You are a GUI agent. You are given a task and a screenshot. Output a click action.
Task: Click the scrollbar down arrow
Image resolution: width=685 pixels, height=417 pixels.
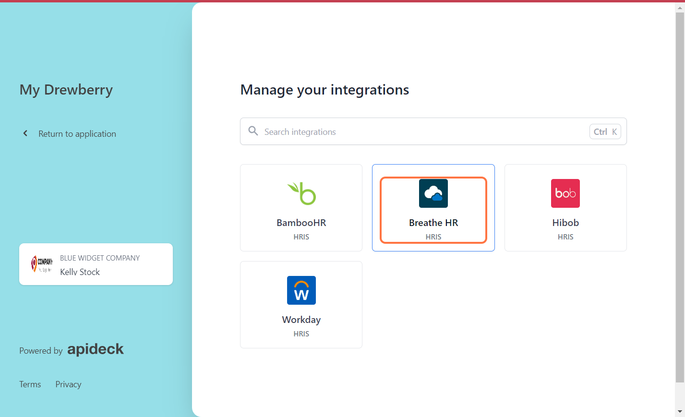point(680,412)
